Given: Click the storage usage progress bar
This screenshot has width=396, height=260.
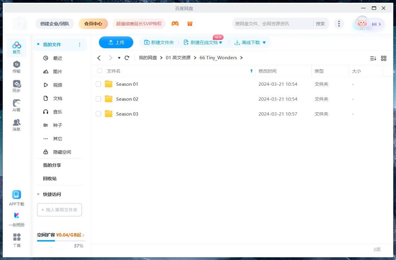Looking at the screenshot, I should tap(61, 241).
